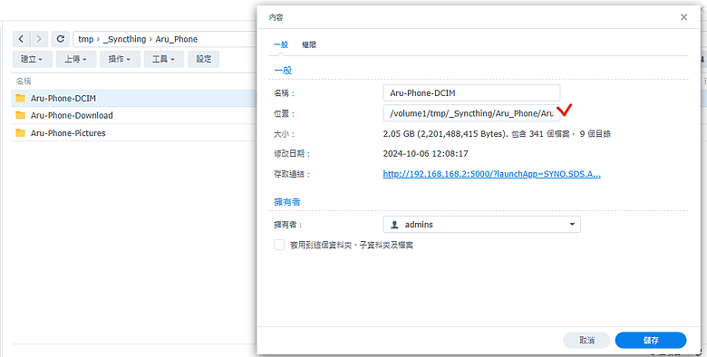707x357 pixels.
Task: Click the 取消 button
Action: pyautogui.click(x=586, y=341)
